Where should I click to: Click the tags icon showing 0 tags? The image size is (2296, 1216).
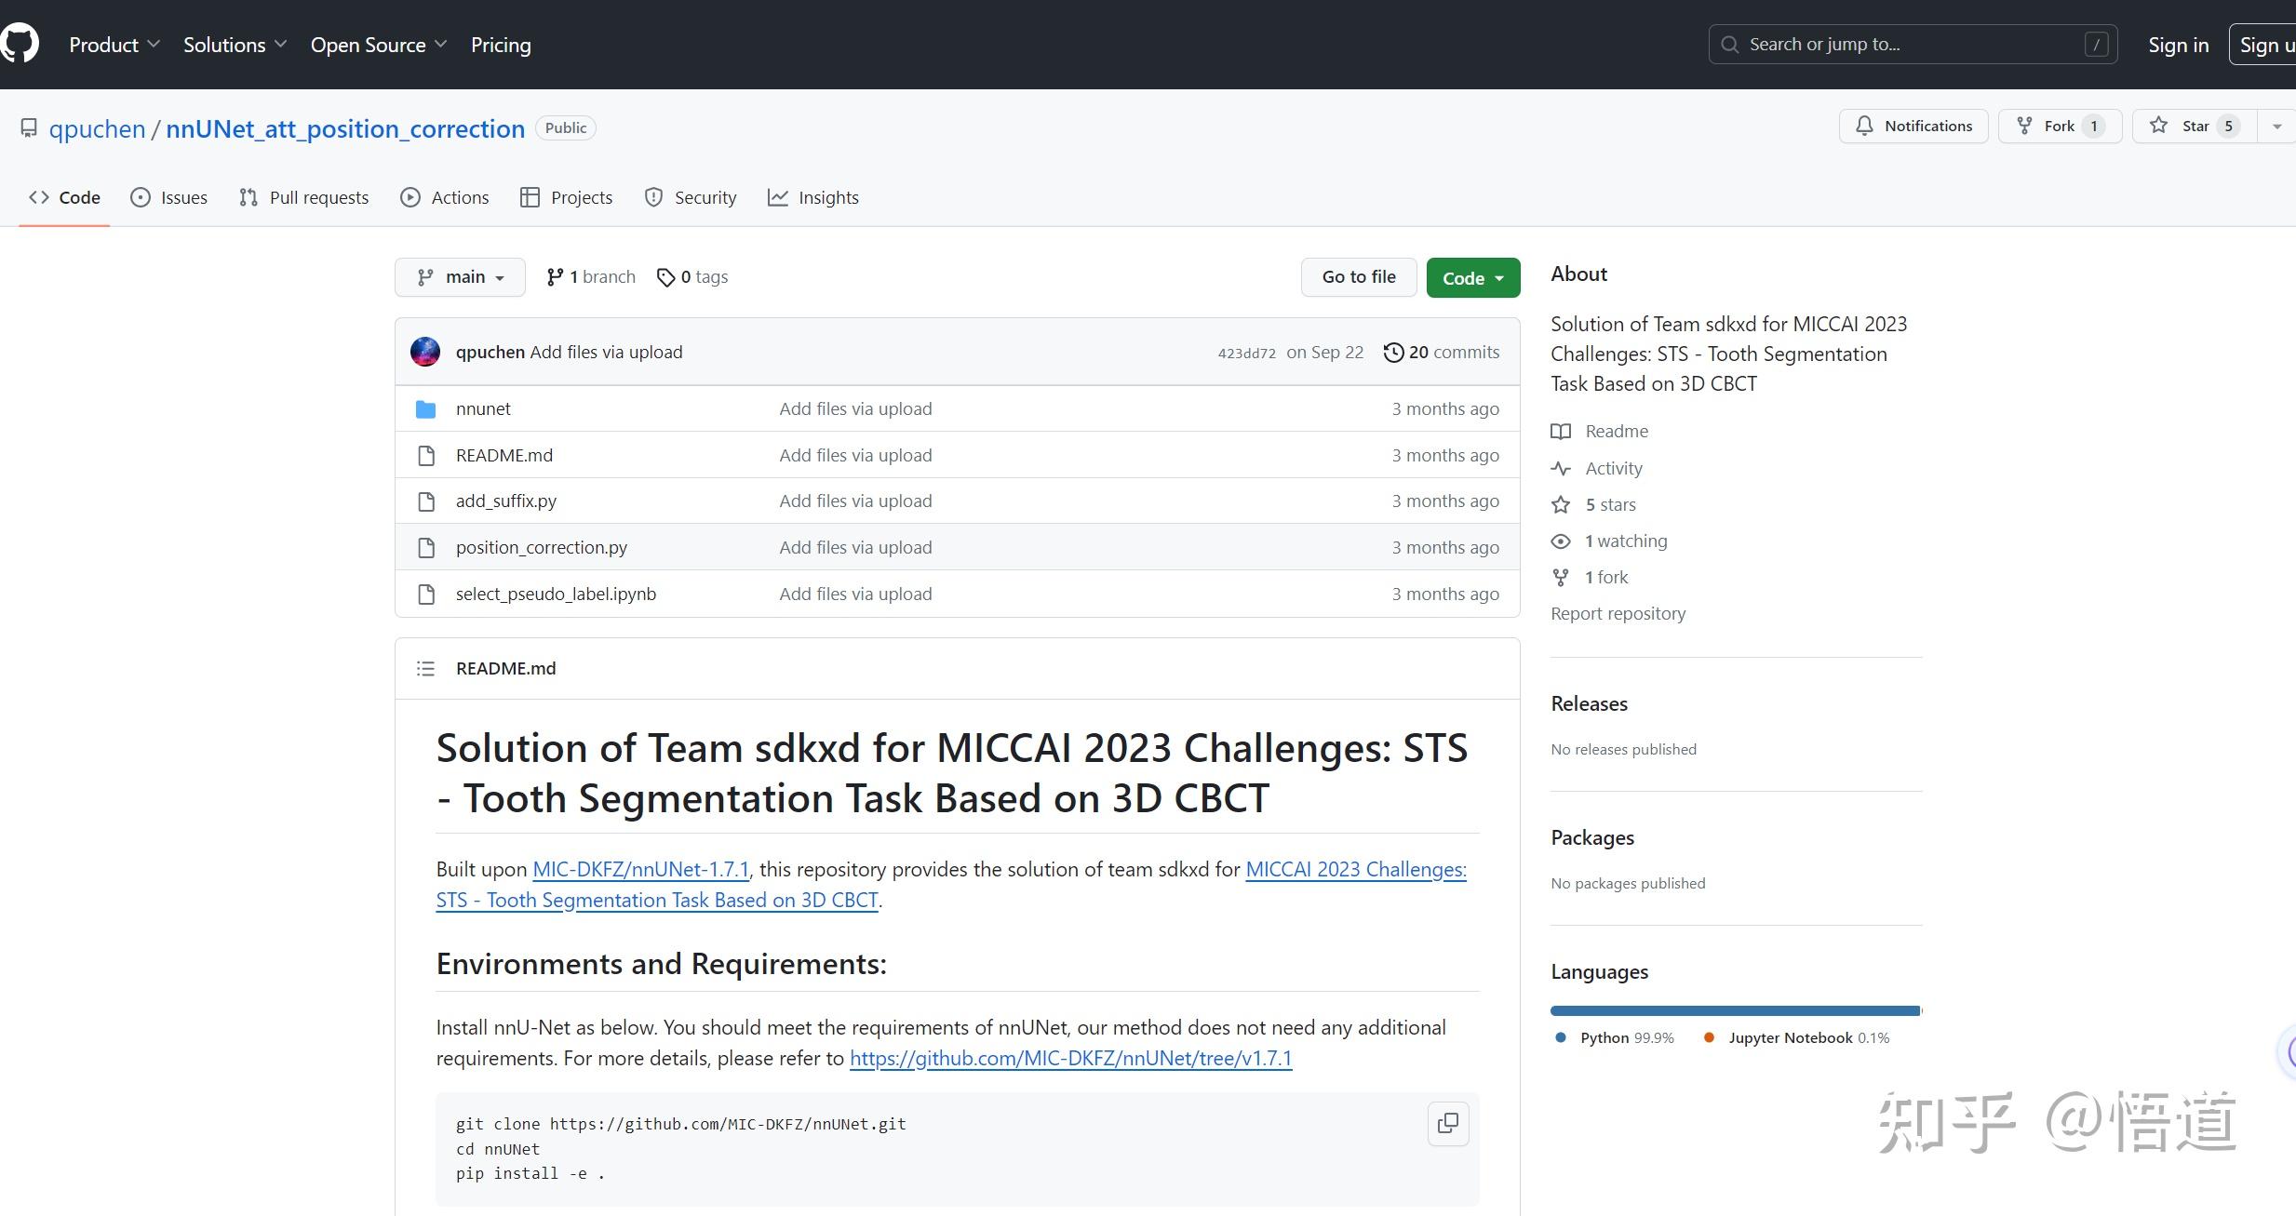coord(665,277)
